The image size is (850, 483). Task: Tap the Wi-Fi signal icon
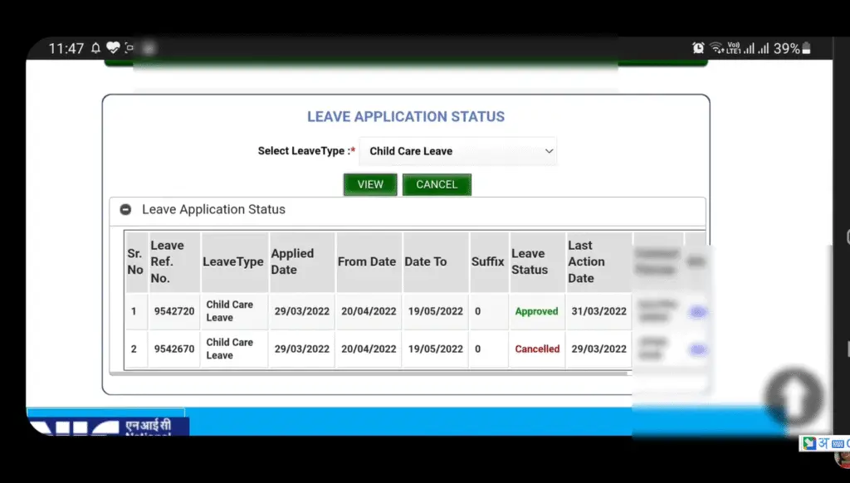pos(716,48)
